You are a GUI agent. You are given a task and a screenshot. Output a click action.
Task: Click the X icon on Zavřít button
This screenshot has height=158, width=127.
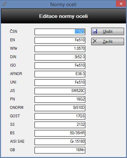(95, 41)
